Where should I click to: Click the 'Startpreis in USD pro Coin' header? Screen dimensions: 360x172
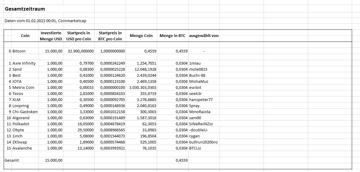(78, 36)
